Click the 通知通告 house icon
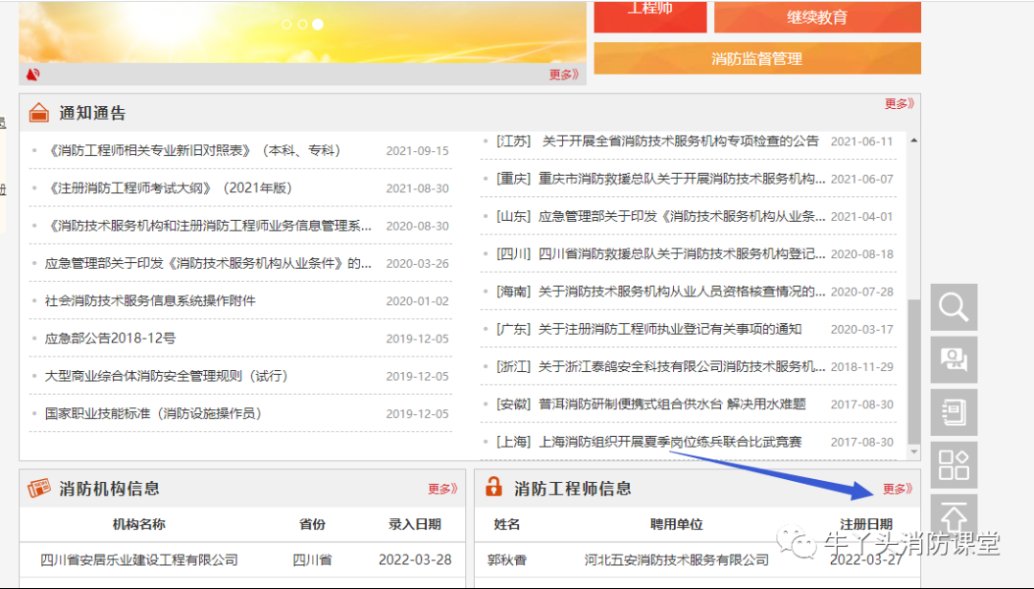1034x589 pixels. (39, 113)
